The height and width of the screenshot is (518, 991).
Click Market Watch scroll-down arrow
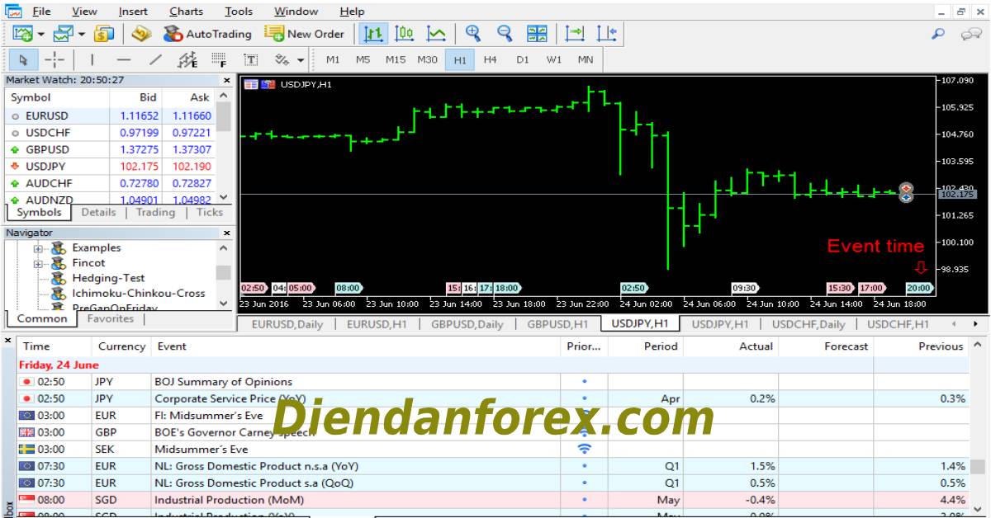point(224,197)
